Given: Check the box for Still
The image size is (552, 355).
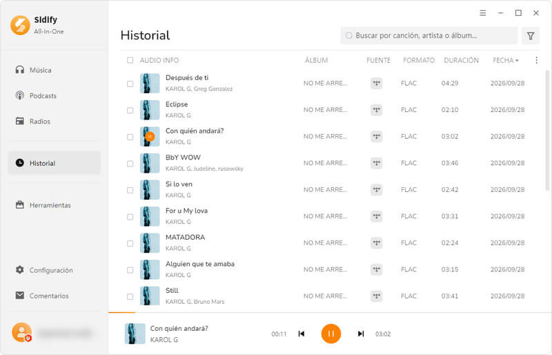Looking at the screenshot, I should [x=130, y=296].
